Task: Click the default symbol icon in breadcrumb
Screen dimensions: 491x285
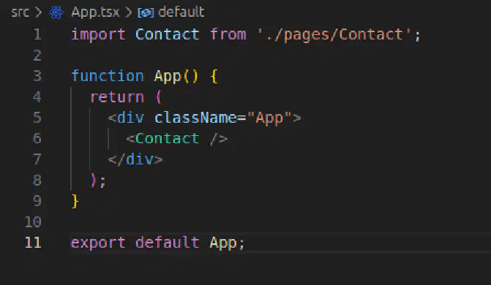Action: (x=146, y=13)
